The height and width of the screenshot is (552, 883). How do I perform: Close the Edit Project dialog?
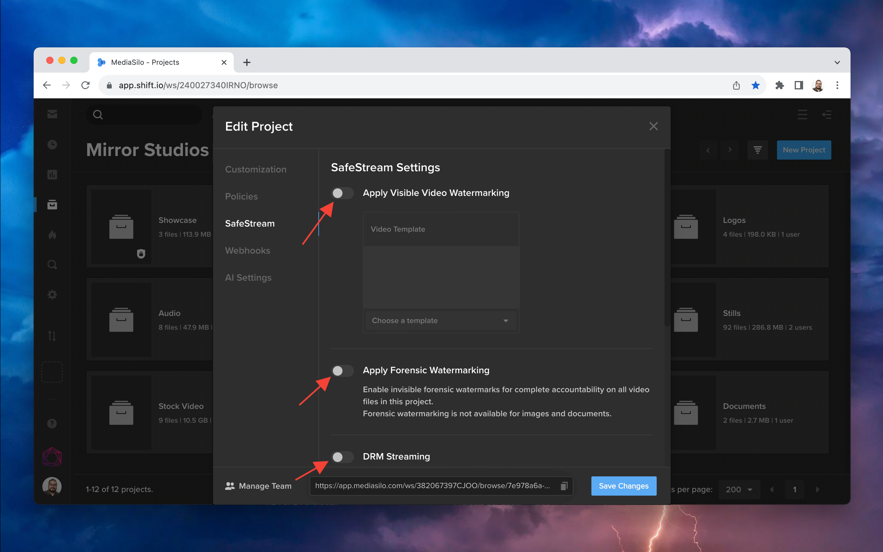tap(654, 126)
